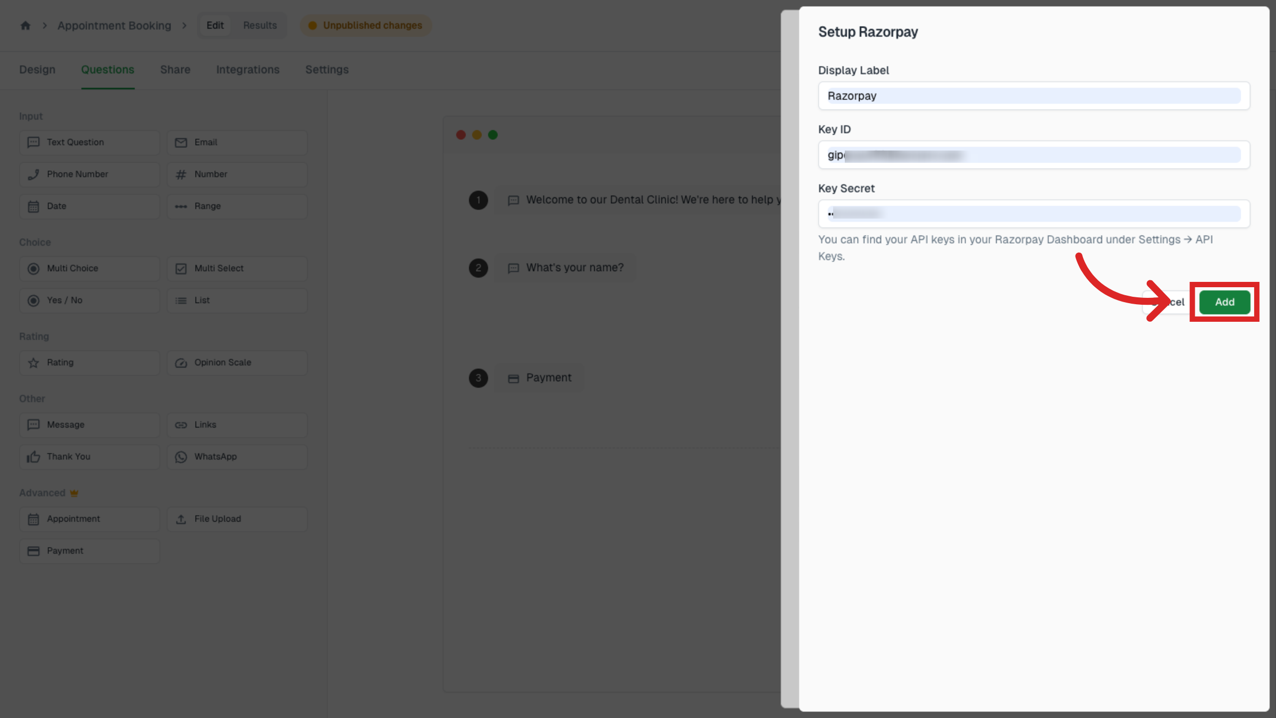Viewport: 1276px width, 718px height.
Task: Focus the Key Secret input field
Action: coord(1034,214)
